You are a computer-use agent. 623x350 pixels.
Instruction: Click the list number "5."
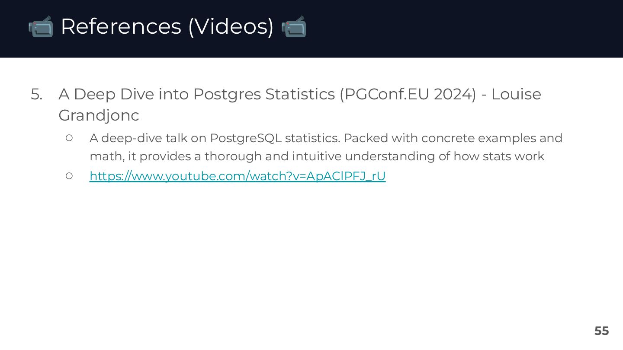coord(37,94)
